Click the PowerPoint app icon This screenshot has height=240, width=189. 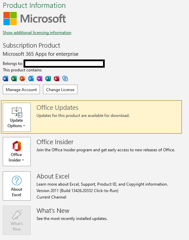click(23, 79)
